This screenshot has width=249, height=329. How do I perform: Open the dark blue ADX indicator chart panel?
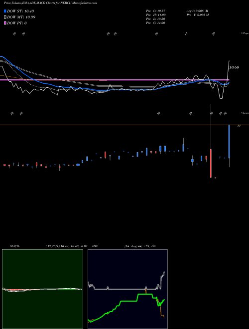click(127, 289)
